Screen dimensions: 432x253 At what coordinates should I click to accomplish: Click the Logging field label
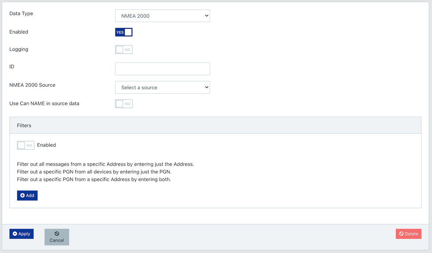(x=19, y=49)
